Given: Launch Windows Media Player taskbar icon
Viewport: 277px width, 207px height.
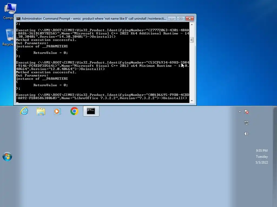Looking at the screenshot, I should click(57, 111).
